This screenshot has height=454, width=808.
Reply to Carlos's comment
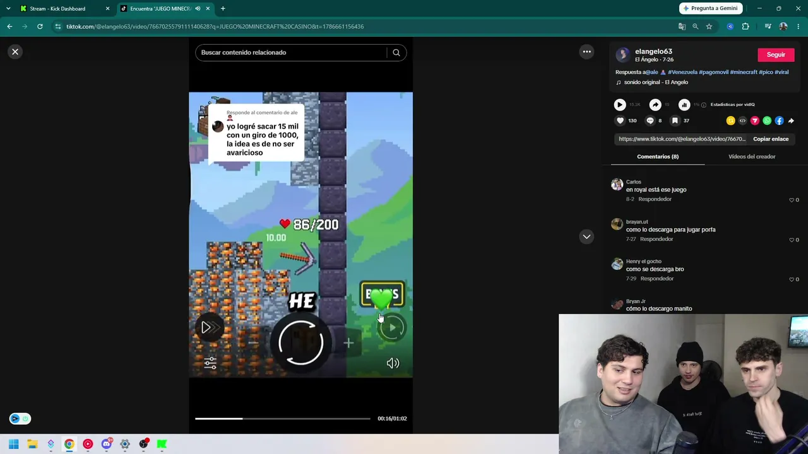655,199
